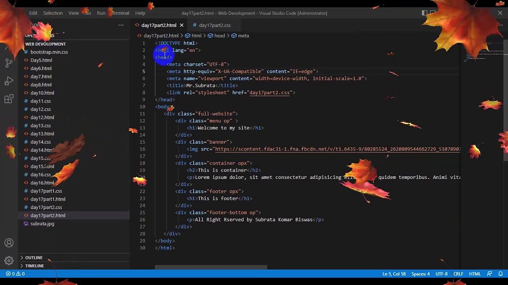Open the Explorer more actions ellipsis
Viewport: 508px width, 285px height.
[x=121, y=25]
